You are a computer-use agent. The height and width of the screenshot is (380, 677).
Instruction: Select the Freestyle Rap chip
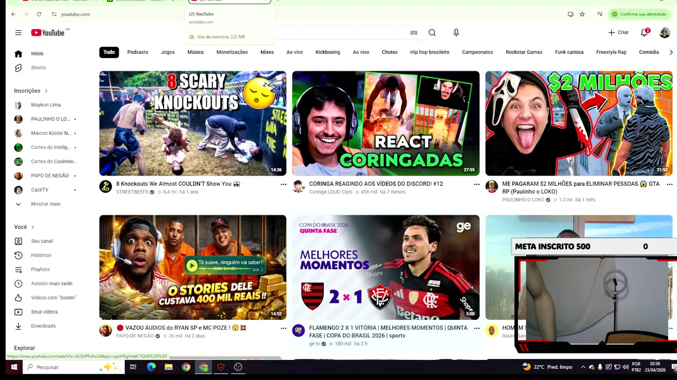point(611,52)
